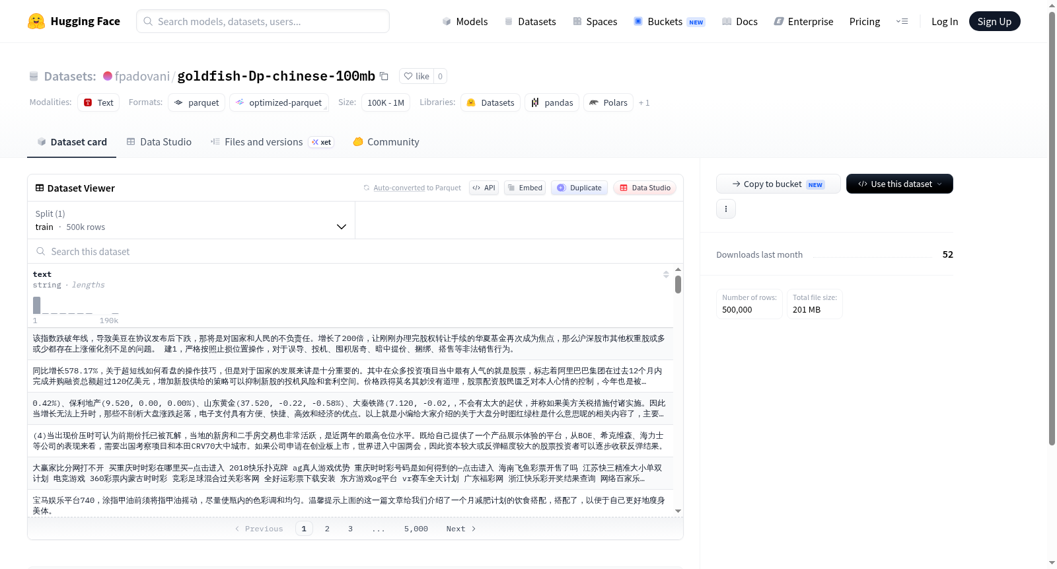This screenshot has height=569, width=1057.
Task: Select page 1 in pagination
Action: [x=304, y=529]
